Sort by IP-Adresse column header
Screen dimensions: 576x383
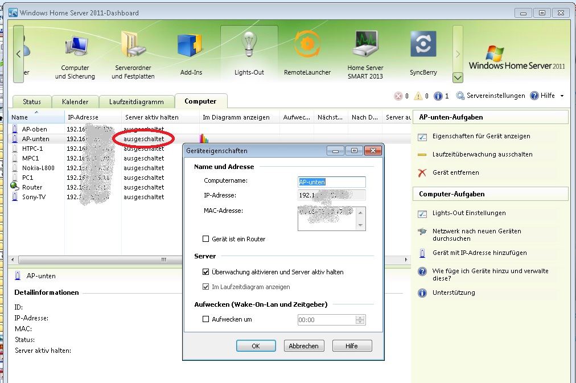pos(93,117)
